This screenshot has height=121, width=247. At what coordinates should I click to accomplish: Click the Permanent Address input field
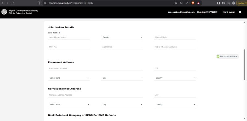[x=95, y=69]
